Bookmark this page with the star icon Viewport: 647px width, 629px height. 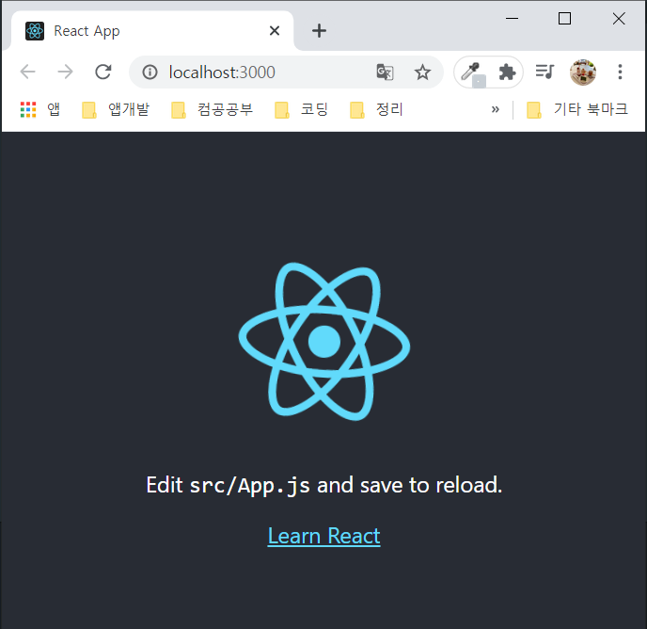tap(422, 73)
